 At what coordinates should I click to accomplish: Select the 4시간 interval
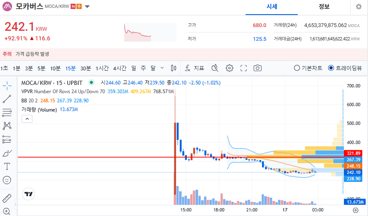120,68
